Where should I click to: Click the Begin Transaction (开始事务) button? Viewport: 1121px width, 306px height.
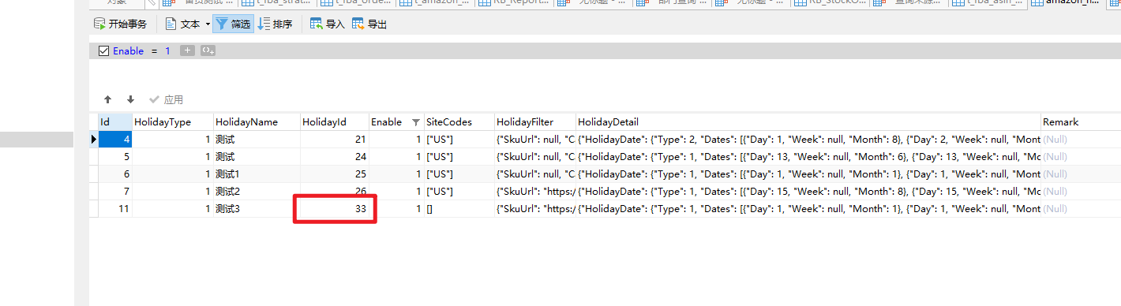tap(120, 24)
